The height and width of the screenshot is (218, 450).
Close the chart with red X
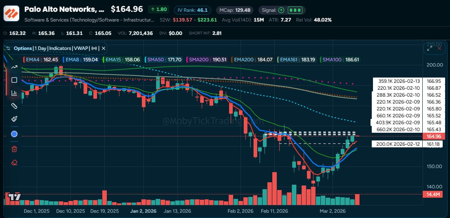click(439, 48)
